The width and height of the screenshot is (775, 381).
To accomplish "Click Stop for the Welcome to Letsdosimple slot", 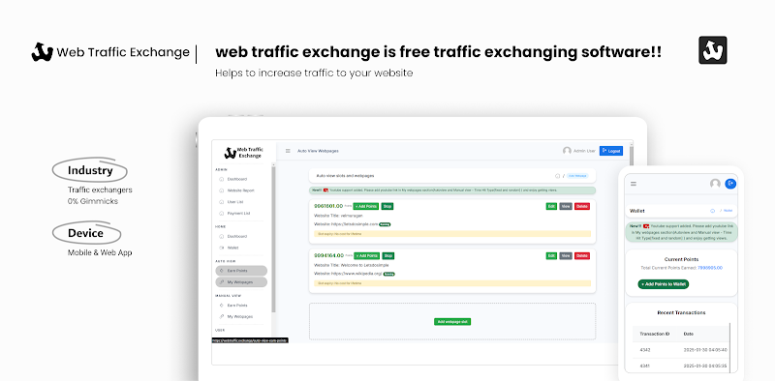I will 388,255.
